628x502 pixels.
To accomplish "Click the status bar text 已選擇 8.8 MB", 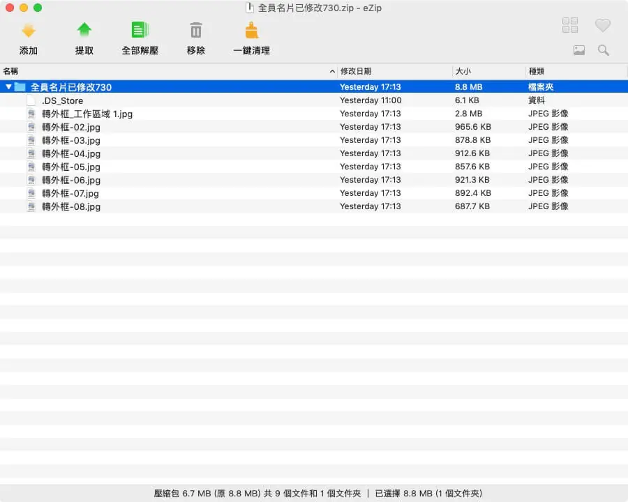I will click(x=404, y=493).
